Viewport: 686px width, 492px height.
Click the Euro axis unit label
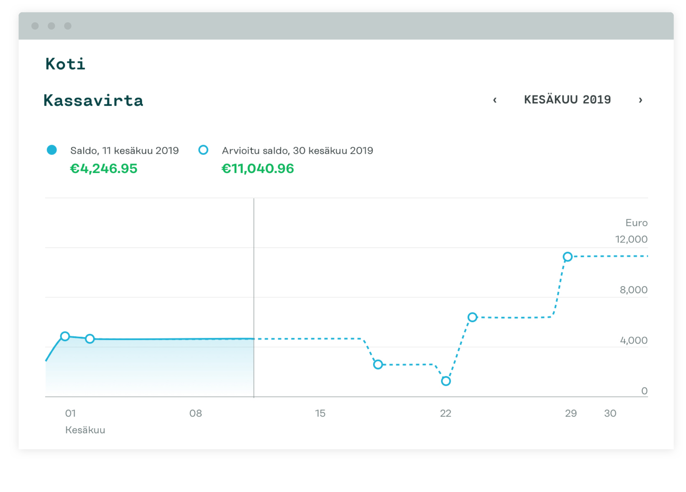coord(636,223)
